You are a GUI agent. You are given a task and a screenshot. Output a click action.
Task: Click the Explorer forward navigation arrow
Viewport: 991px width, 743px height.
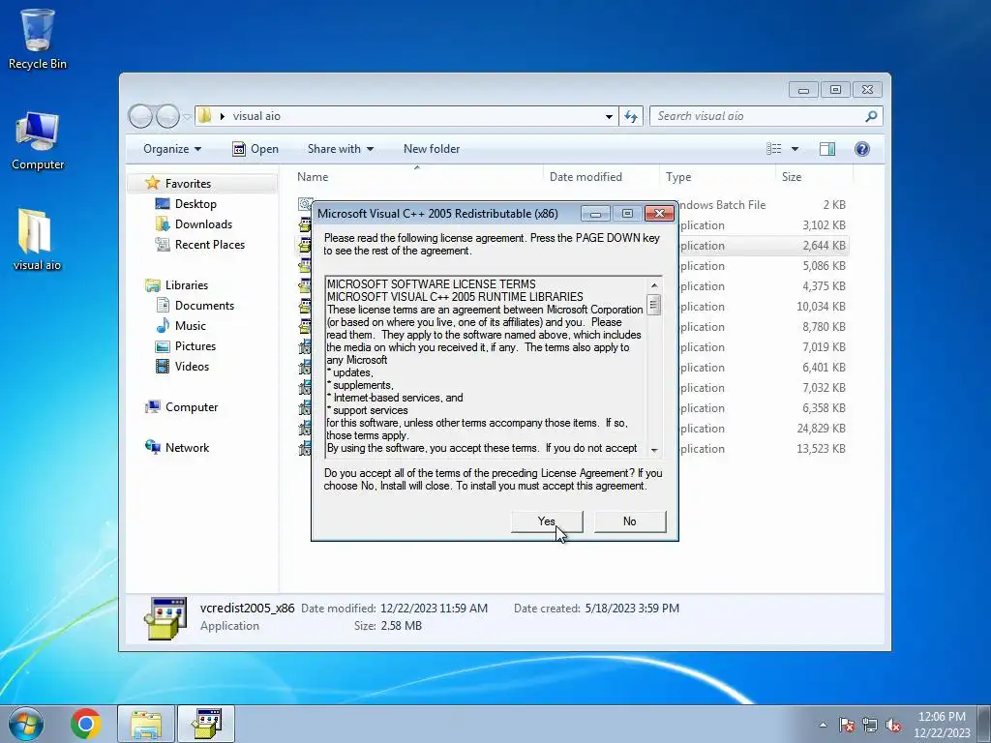(x=167, y=116)
